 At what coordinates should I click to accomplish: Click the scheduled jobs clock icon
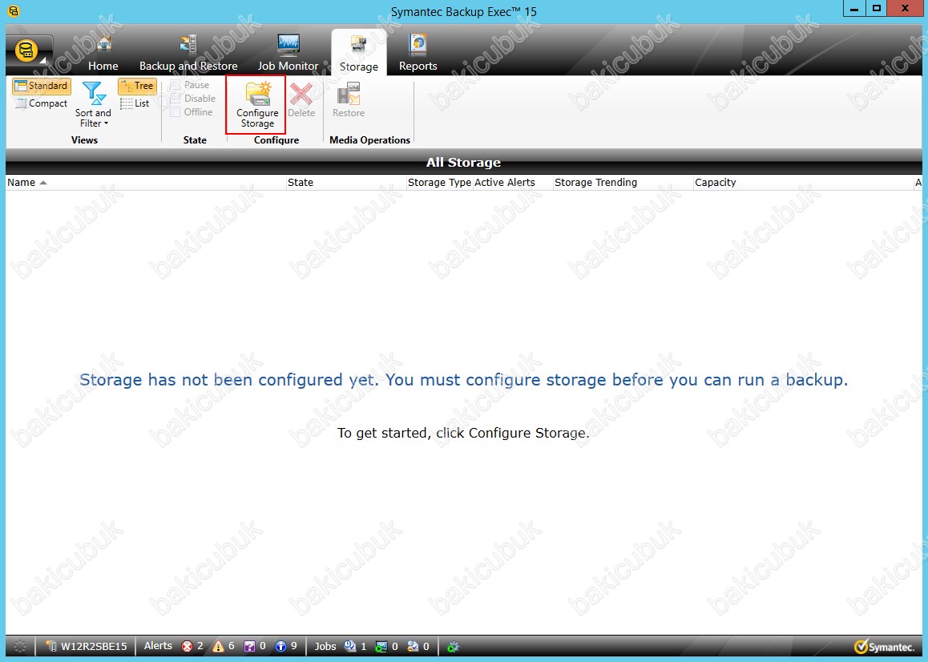[350, 646]
